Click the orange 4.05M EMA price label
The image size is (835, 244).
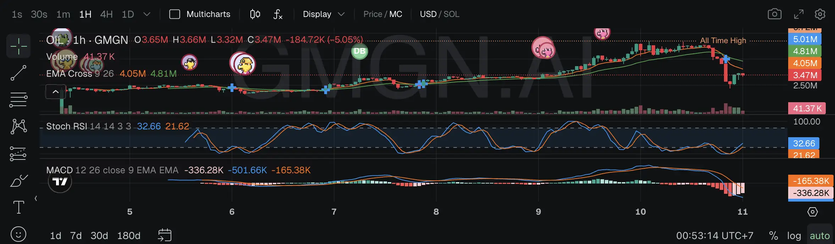[x=805, y=63]
